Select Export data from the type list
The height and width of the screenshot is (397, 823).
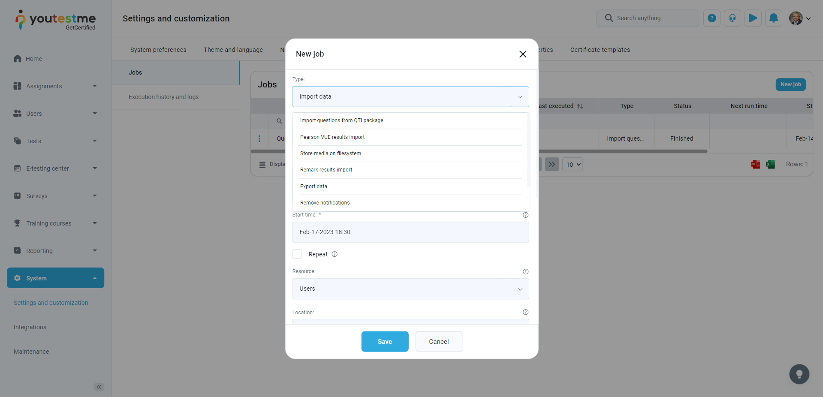(x=314, y=186)
